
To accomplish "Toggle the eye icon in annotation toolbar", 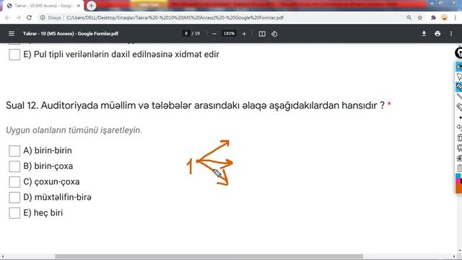I will [459, 66].
